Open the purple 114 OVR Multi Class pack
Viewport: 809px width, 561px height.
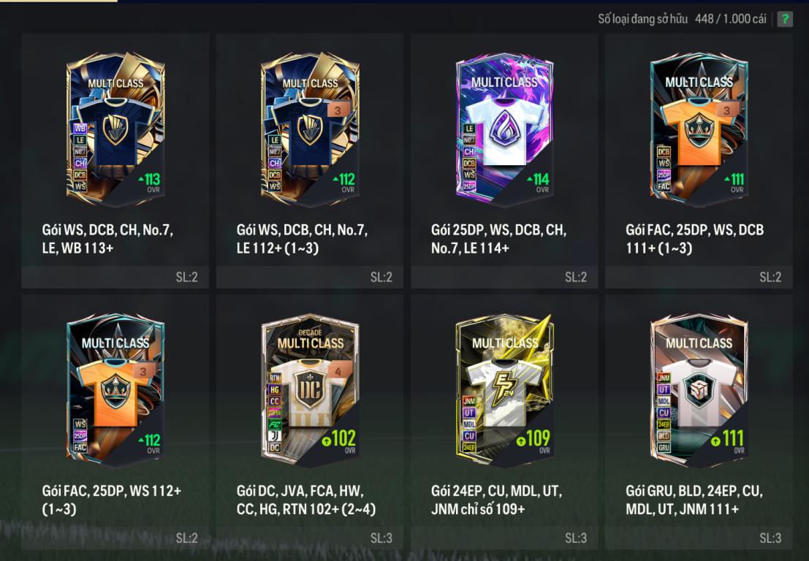504,129
